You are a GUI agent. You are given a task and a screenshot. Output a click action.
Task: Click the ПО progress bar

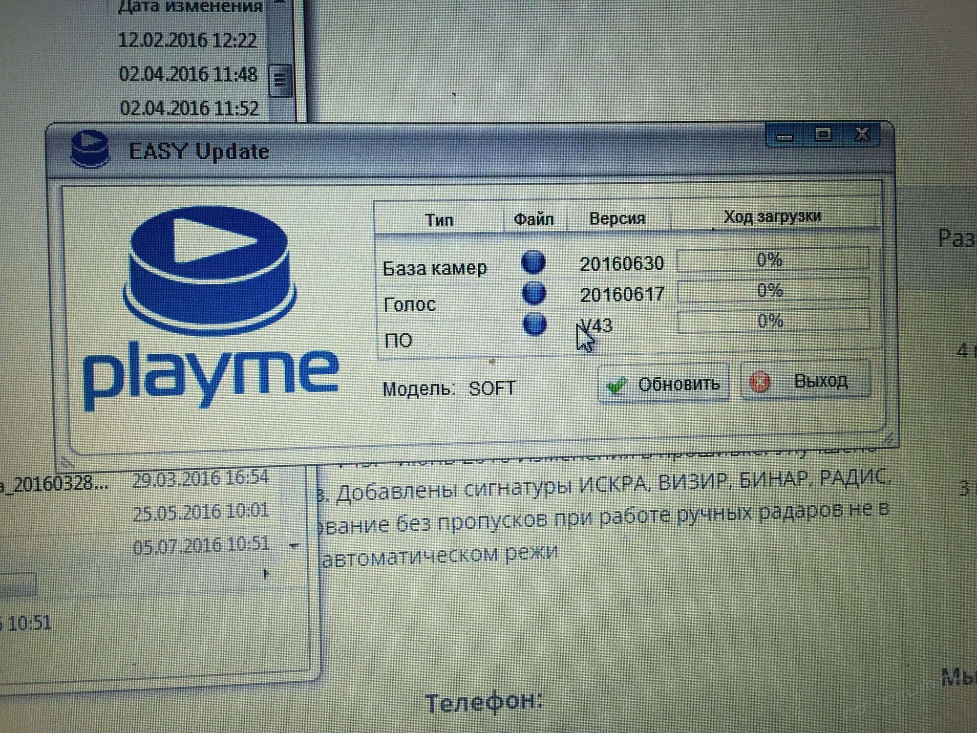[774, 321]
